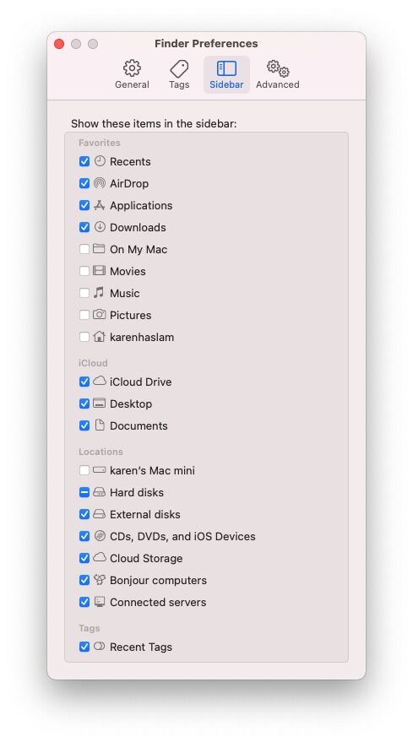The image size is (413, 742).
Task: Click the AirDrop radar icon
Action: click(x=100, y=183)
